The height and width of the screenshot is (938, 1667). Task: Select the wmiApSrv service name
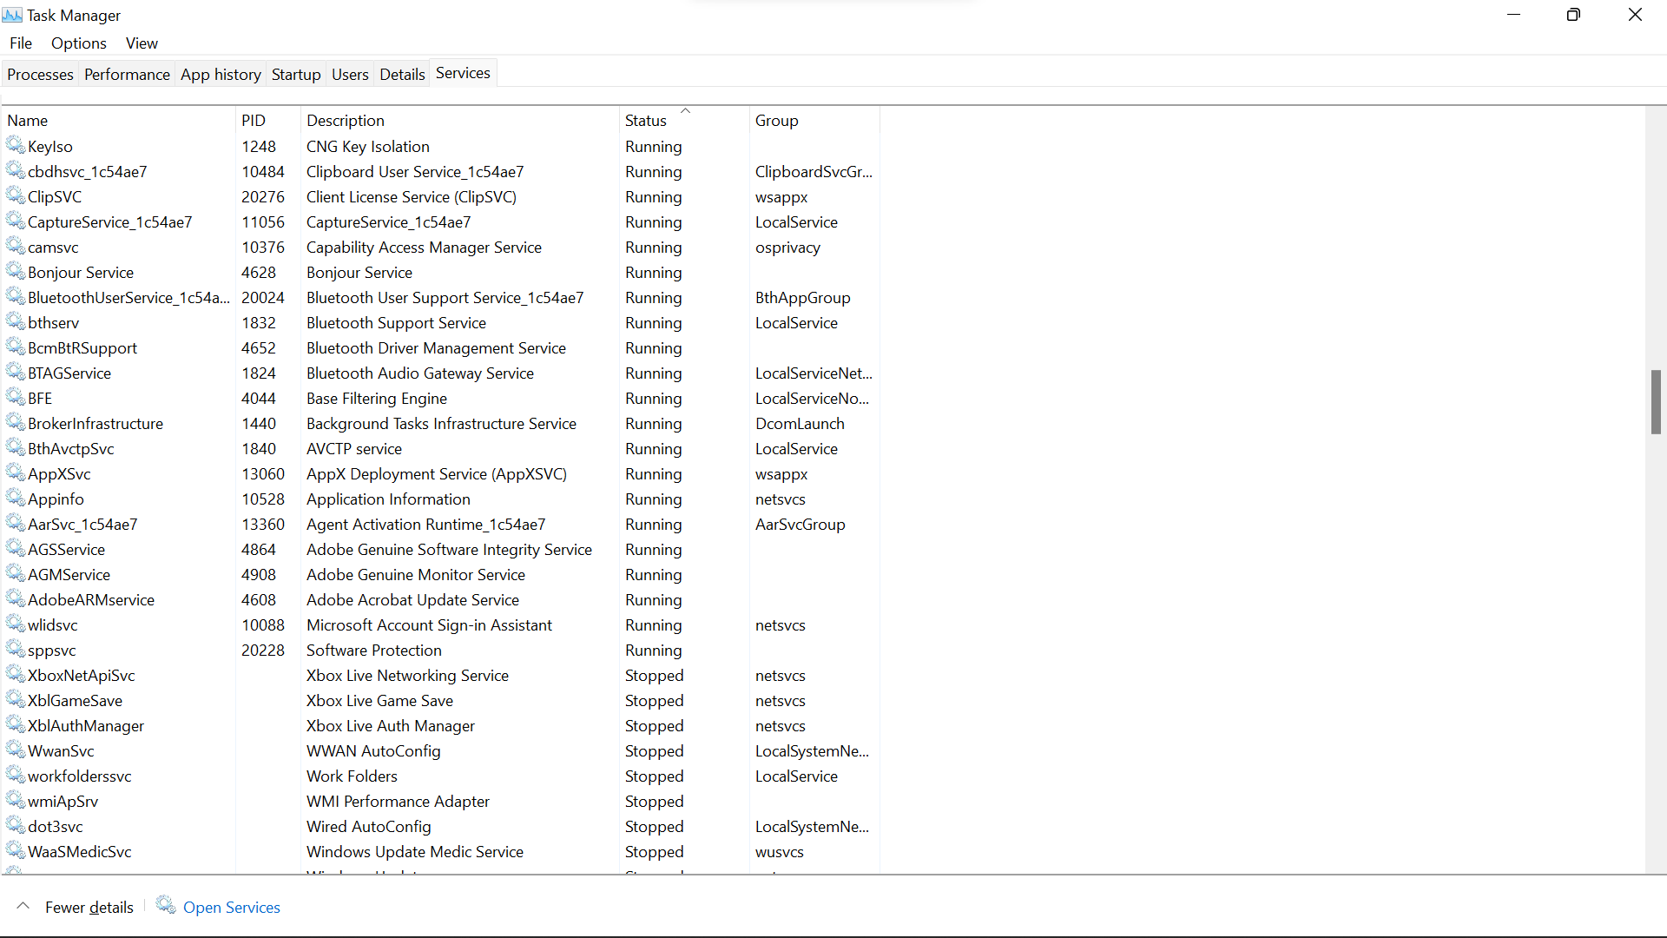point(63,802)
